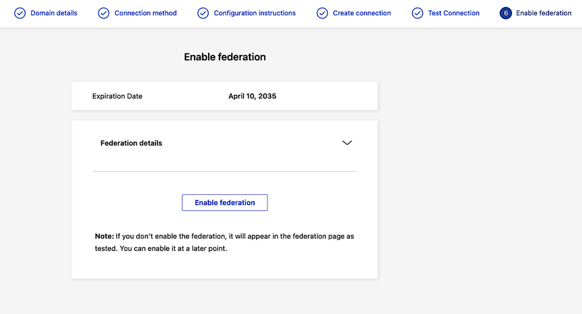This screenshot has width=582, height=314.
Task: Jump to the Create connection step label
Action: pyautogui.click(x=362, y=13)
